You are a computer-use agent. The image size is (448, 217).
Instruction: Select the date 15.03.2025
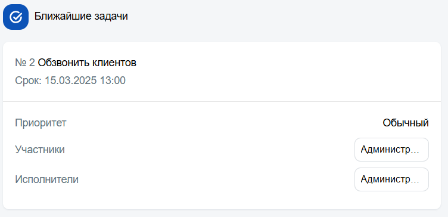[70, 80]
